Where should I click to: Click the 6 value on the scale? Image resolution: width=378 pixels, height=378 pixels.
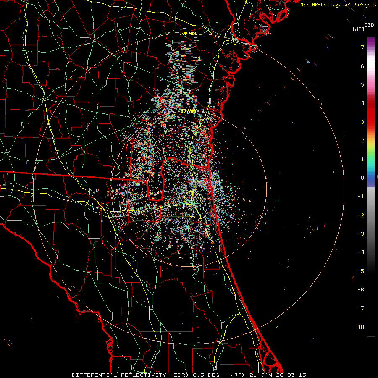362,66
